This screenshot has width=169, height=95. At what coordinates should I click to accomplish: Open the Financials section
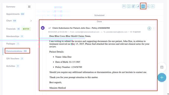click(11, 29)
